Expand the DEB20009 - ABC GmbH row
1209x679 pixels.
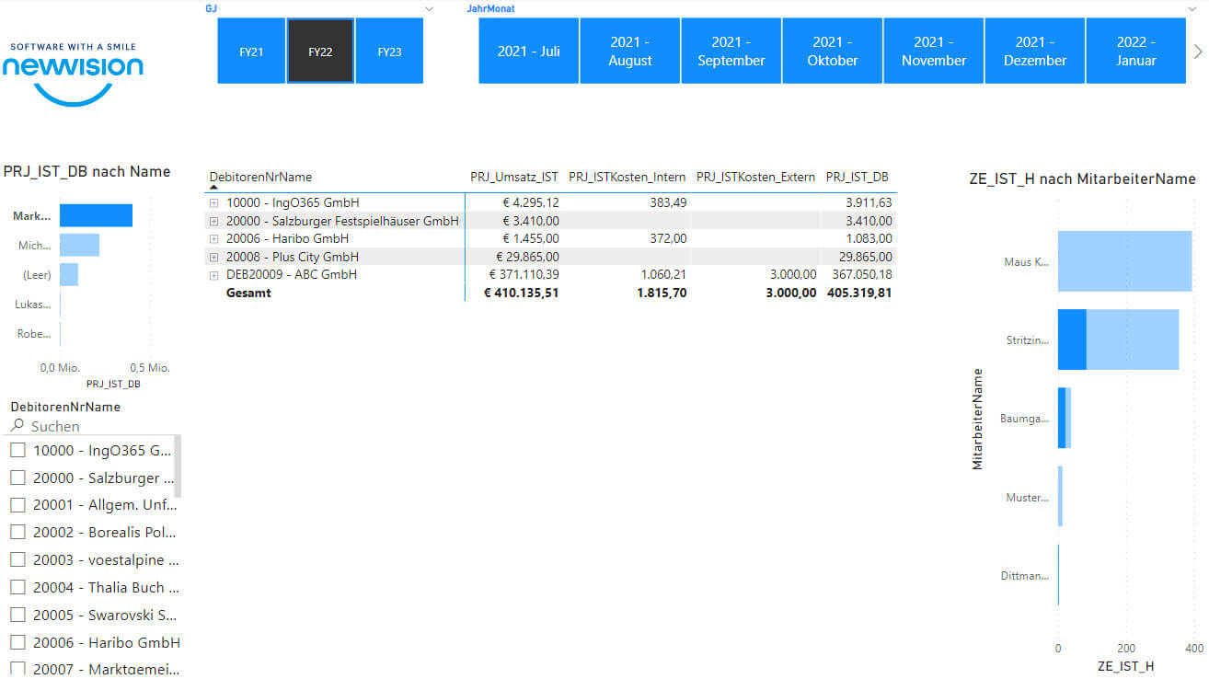(x=214, y=275)
